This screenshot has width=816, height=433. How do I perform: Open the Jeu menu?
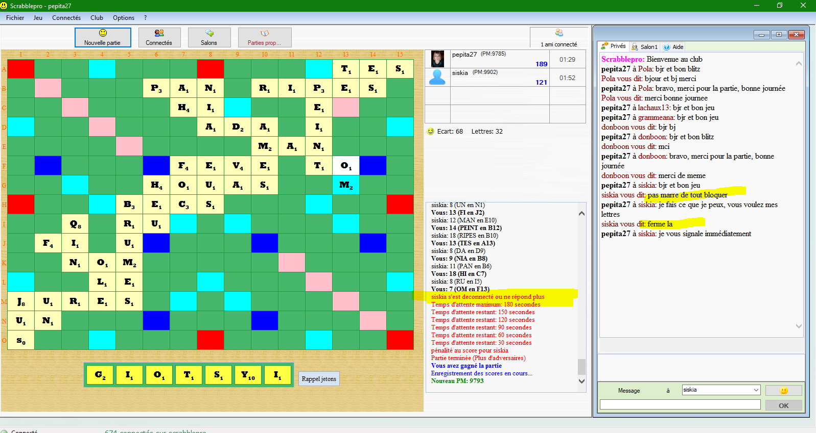38,18
